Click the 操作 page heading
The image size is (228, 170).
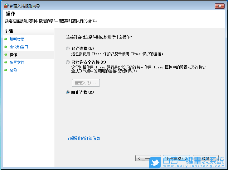(x=11, y=14)
